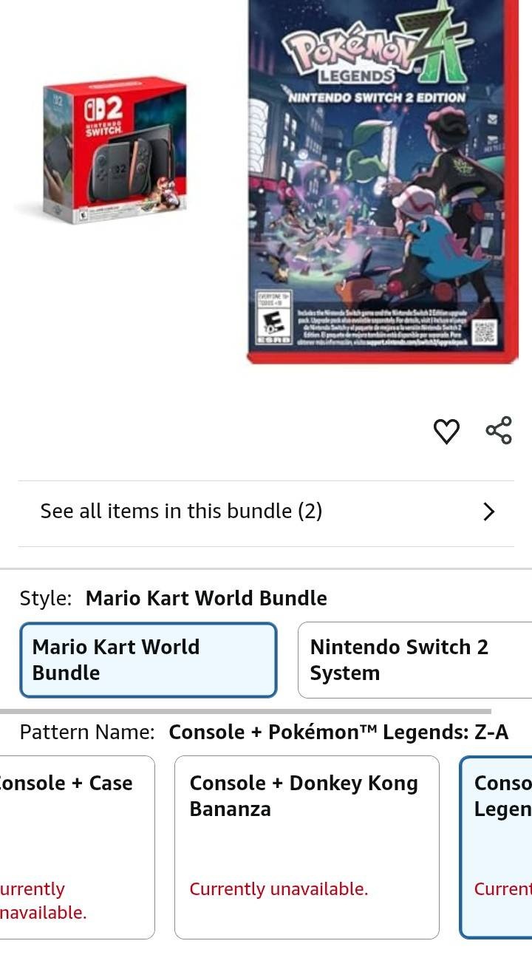Open the Pokémon Legends Z-A cover image
Screen dimensions: 532x955
tap(383, 182)
